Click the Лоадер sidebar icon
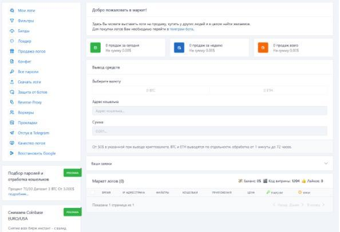 [x=12, y=41]
